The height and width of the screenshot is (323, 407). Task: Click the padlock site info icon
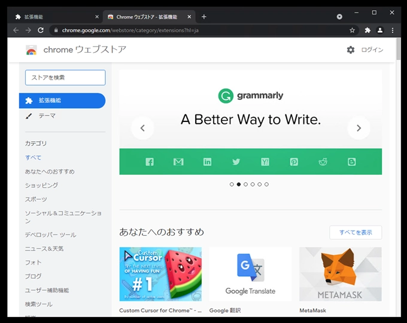click(x=56, y=31)
